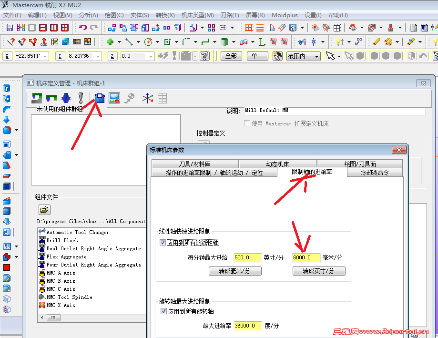Close the 标准机床参数 dialog
This screenshot has height=338, width=438.
pyautogui.click(x=399, y=150)
